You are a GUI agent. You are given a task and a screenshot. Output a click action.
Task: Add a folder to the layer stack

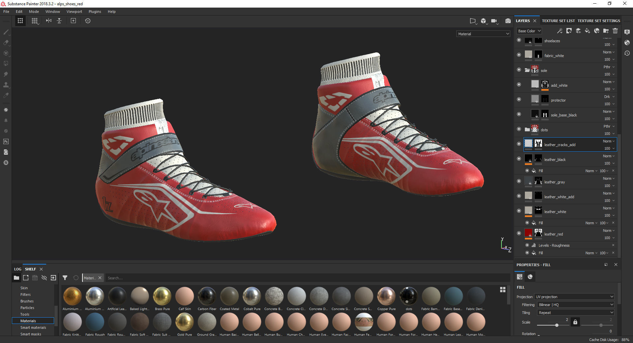(x=606, y=31)
